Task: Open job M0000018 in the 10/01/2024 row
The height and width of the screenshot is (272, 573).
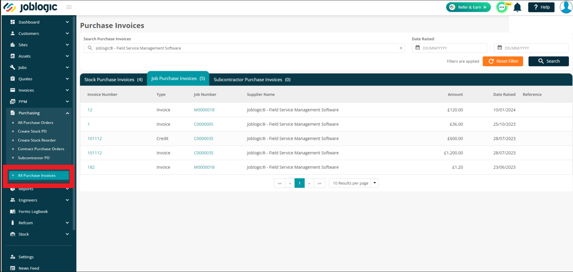Action: (204, 110)
